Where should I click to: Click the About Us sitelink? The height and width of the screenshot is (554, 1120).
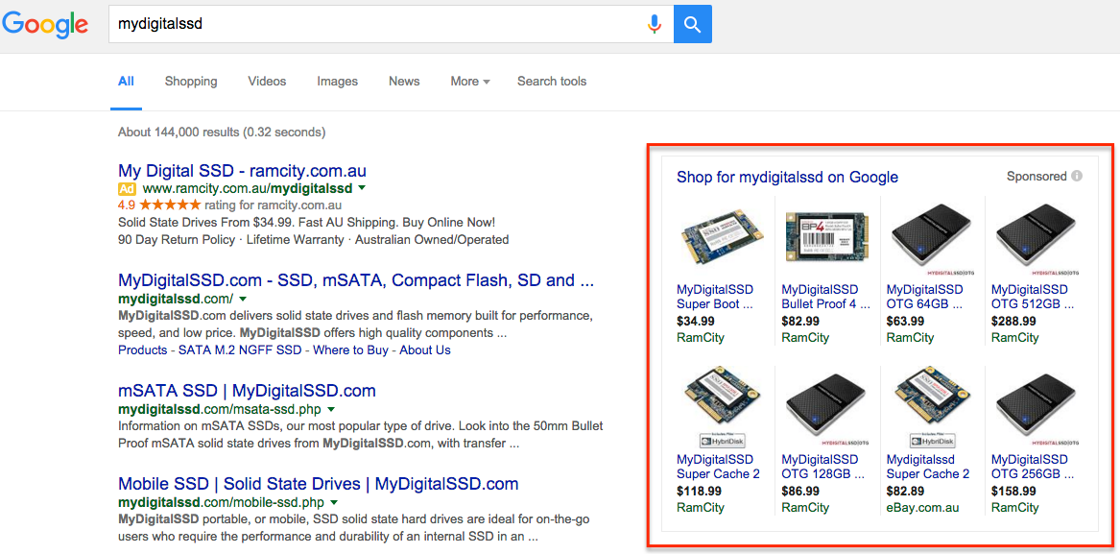[x=425, y=350]
